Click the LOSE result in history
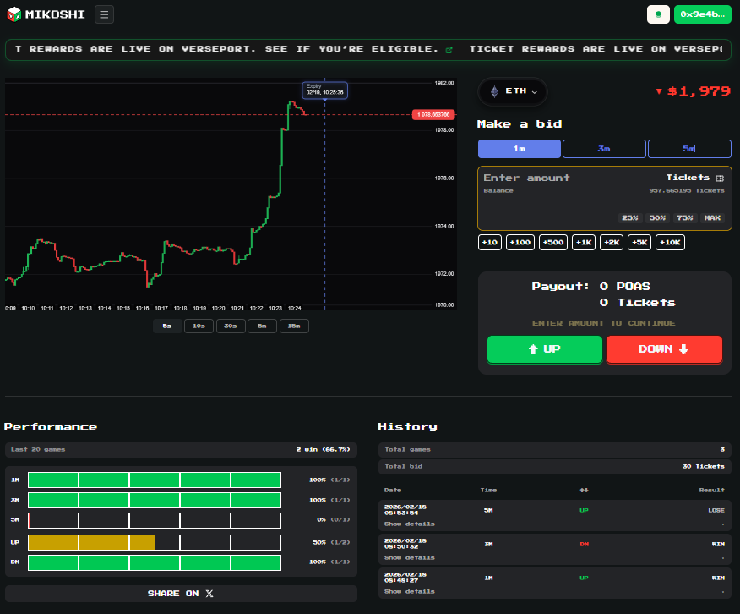The height and width of the screenshot is (614, 740). [x=716, y=511]
